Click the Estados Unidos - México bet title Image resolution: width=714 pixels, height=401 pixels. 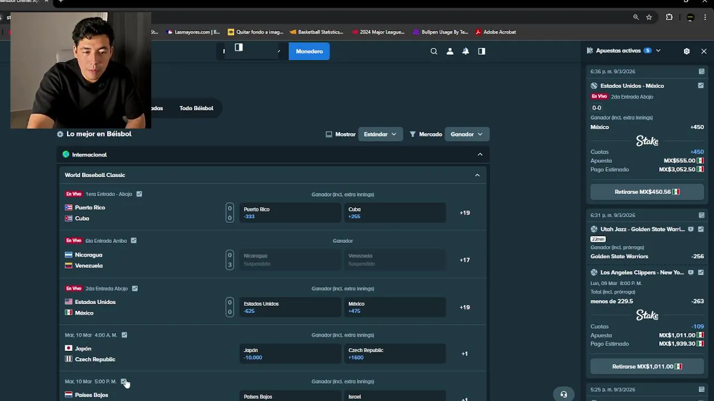click(x=632, y=86)
